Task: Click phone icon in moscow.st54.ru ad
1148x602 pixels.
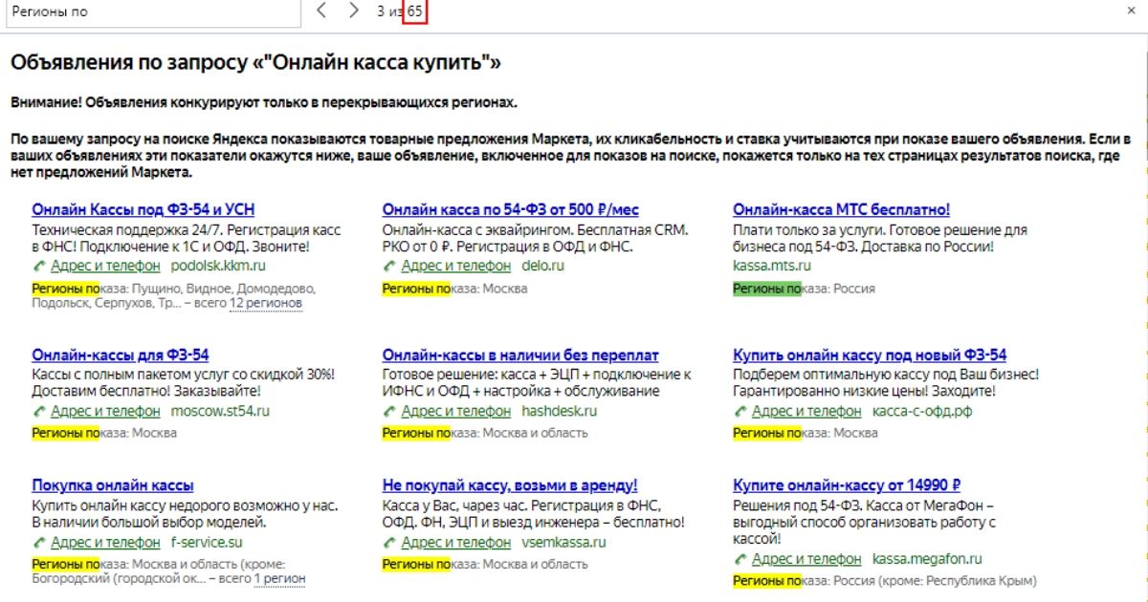Action: (39, 412)
